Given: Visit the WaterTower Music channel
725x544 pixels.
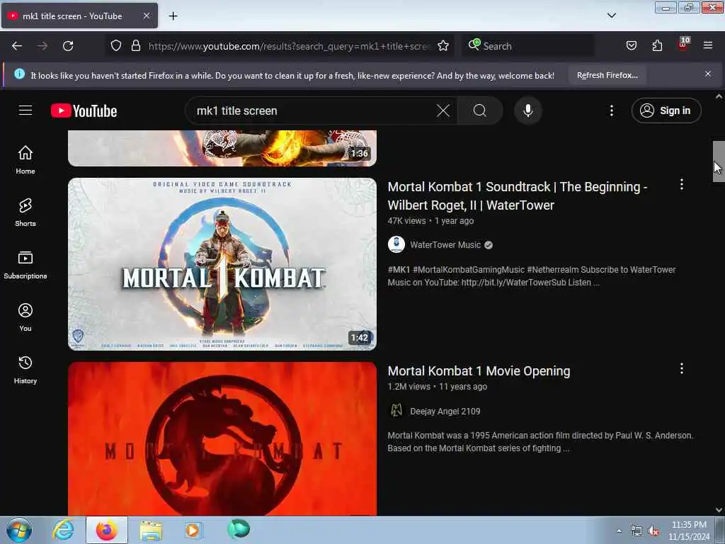Looking at the screenshot, I should (x=445, y=244).
